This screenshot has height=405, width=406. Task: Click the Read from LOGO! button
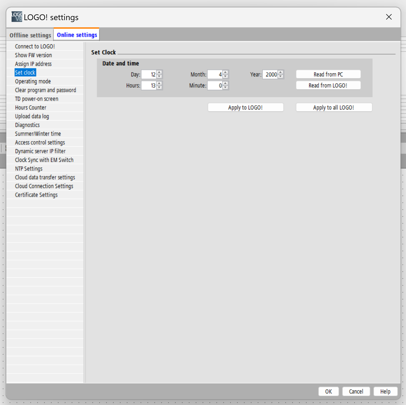(x=328, y=85)
